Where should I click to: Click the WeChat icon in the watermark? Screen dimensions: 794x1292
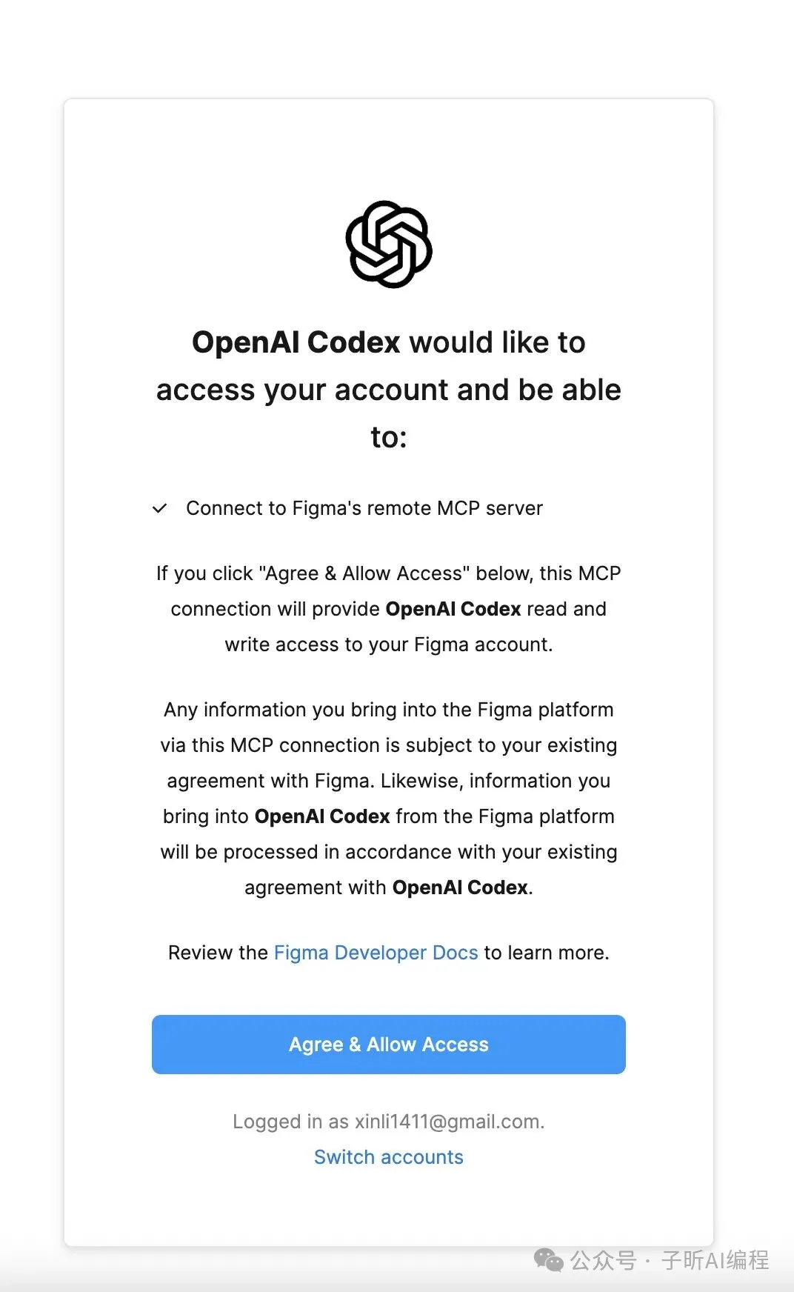coord(549,1259)
